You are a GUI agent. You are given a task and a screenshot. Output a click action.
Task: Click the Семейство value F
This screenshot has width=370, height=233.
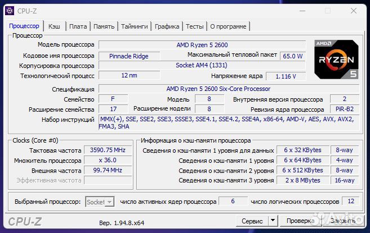(113, 99)
